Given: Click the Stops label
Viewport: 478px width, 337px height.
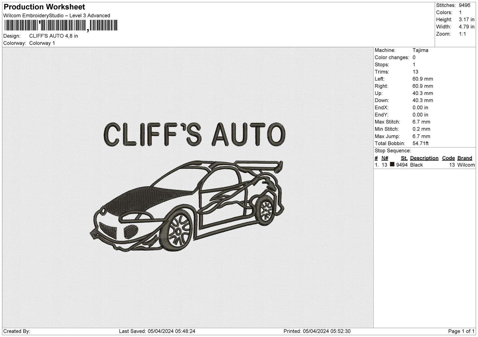Looking at the screenshot, I should coord(382,65).
